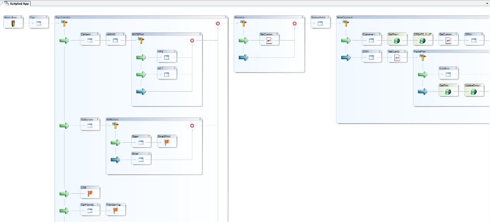Click the Customer I... node window icon
The width and height of the screenshot is (490, 222).
coord(371,41)
